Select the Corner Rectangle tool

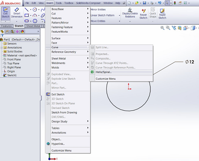27,15
